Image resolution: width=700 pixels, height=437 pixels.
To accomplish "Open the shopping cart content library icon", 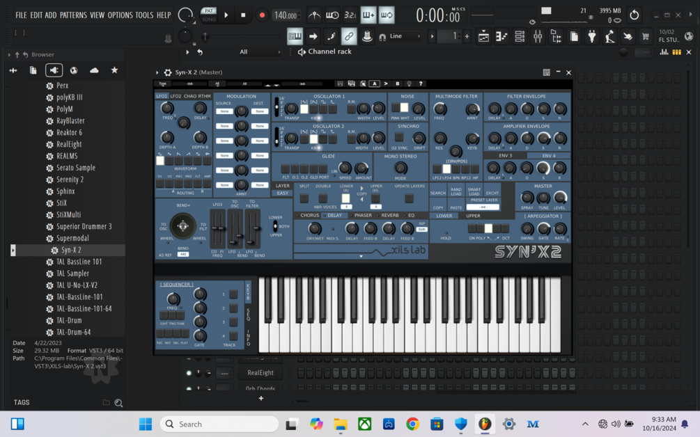I will tap(646, 37).
